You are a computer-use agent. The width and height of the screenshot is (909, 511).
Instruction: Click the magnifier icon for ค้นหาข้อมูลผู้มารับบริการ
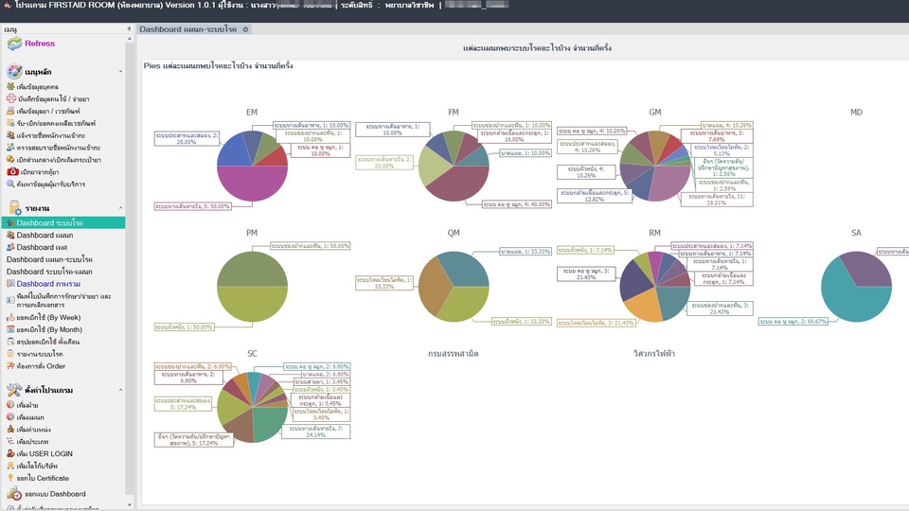coord(10,185)
